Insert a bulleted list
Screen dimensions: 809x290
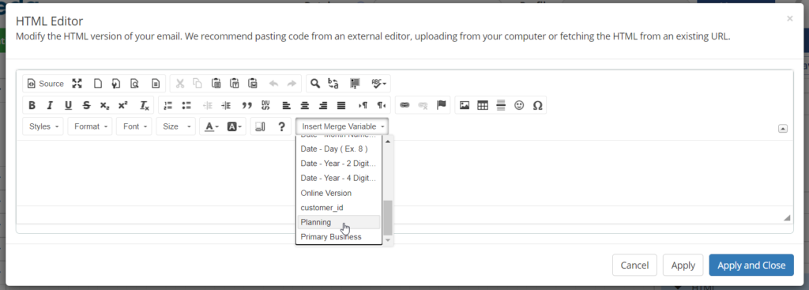186,105
